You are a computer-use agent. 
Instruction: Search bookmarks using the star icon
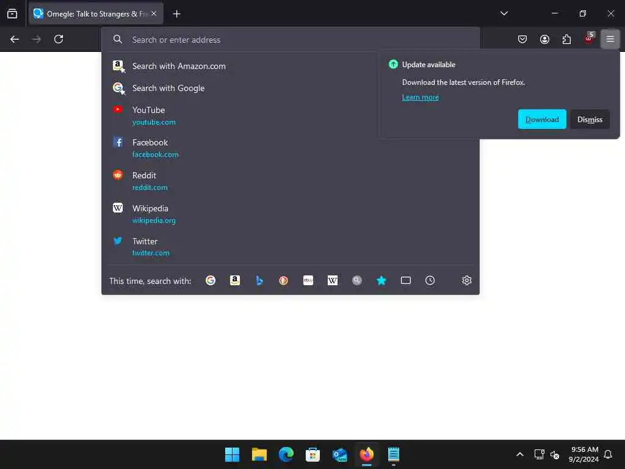click(381, 280)
